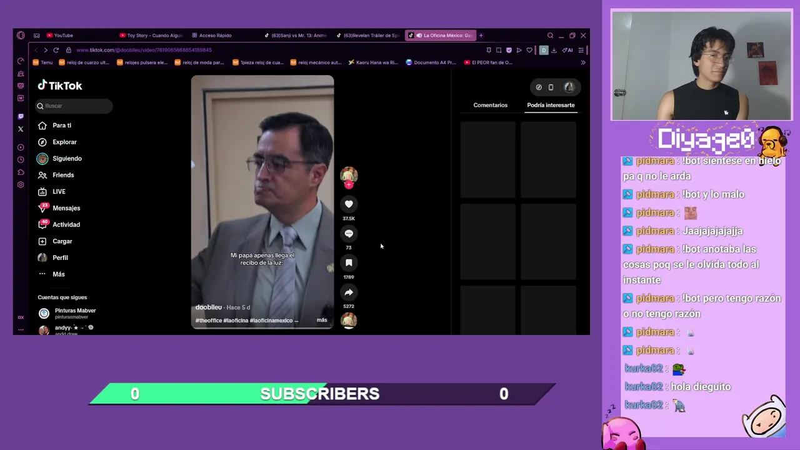Go back to the previous page
This screenshot has width=800, height=450.
coord(36,50)
